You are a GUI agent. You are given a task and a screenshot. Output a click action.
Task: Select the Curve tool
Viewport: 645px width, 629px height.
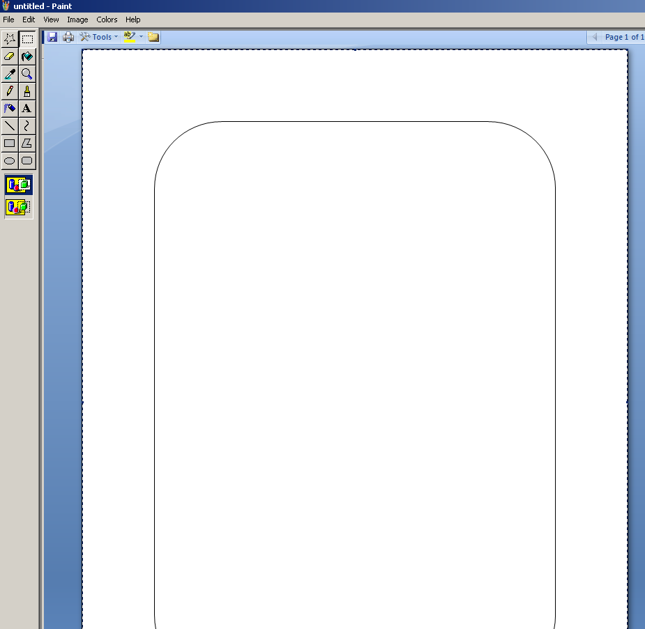[x=26, y=125]
